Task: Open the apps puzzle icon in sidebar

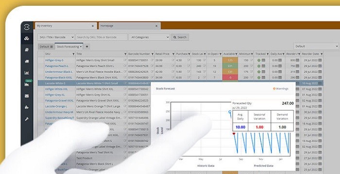Action: coord(27,107)
